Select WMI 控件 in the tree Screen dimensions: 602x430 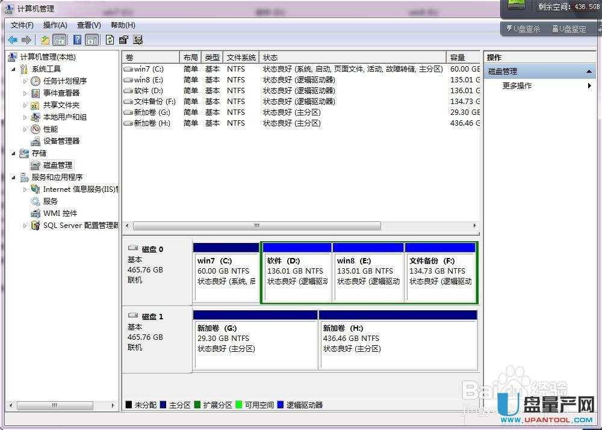tap(60, 213)
